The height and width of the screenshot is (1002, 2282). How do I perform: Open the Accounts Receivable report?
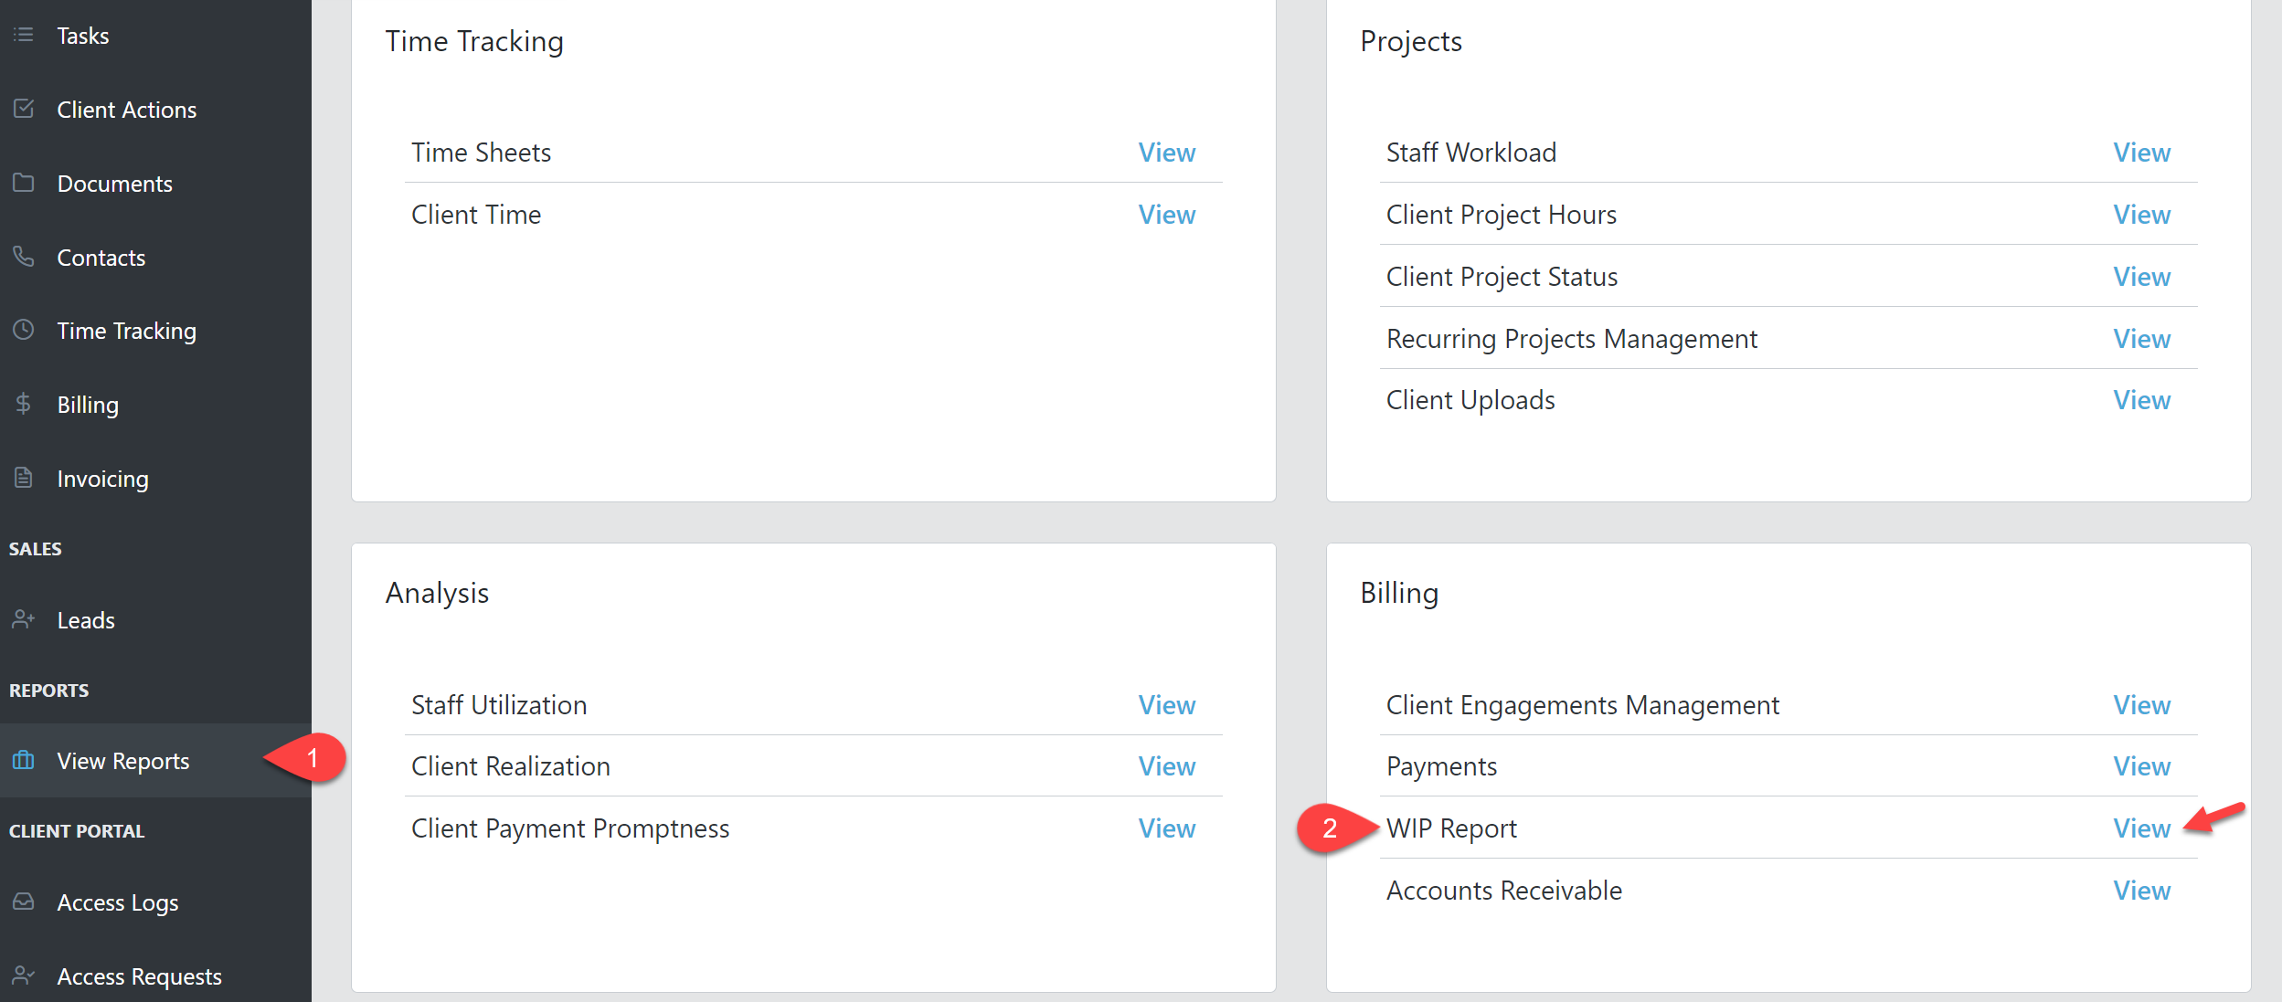[x=2141, y=890]
